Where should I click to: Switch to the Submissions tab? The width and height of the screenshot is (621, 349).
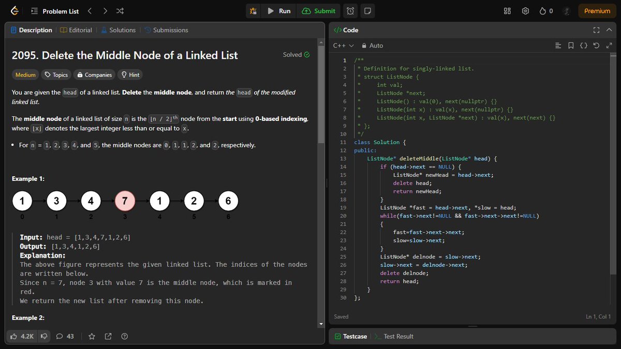[166, 30]
